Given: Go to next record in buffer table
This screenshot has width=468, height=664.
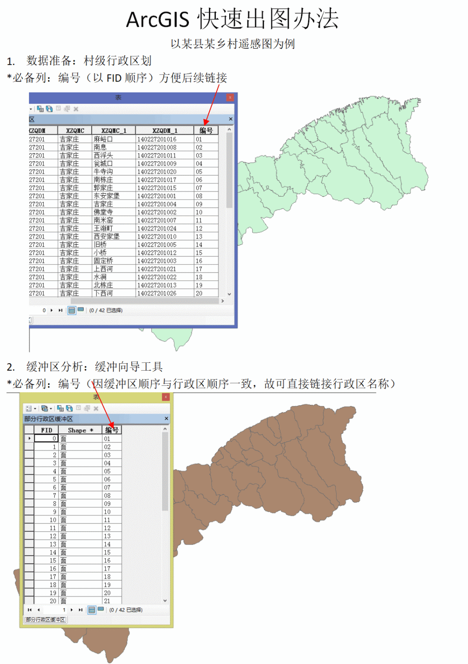Looking at the screenshot, I should tap(71, 610).
